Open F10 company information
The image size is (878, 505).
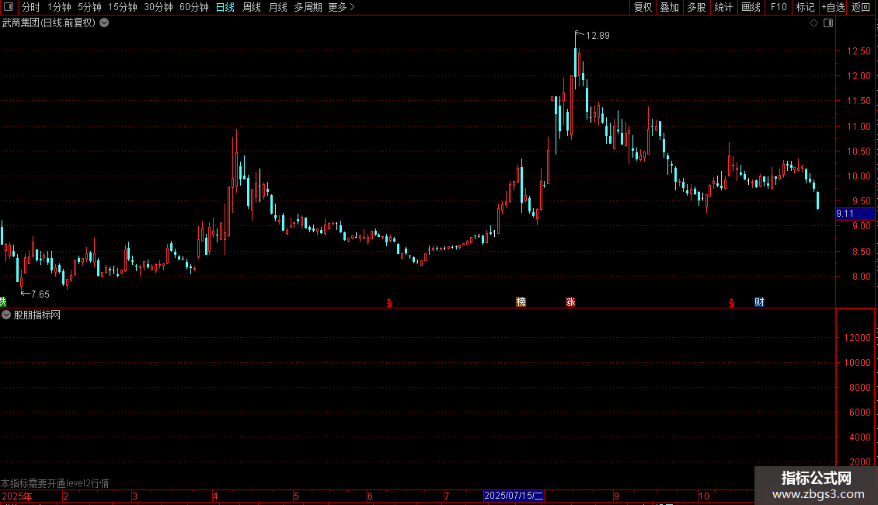pyautogui.click(x=779, y=7)
